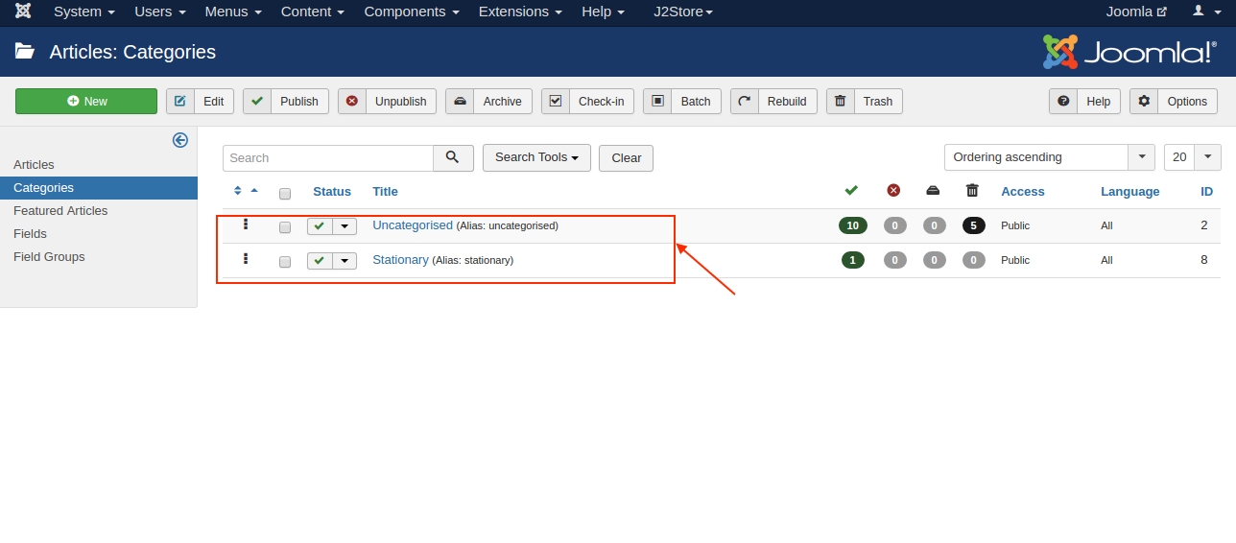Open the Uncategorised category link
Viewport: 1236px width, 543px height.
[412, 225]
